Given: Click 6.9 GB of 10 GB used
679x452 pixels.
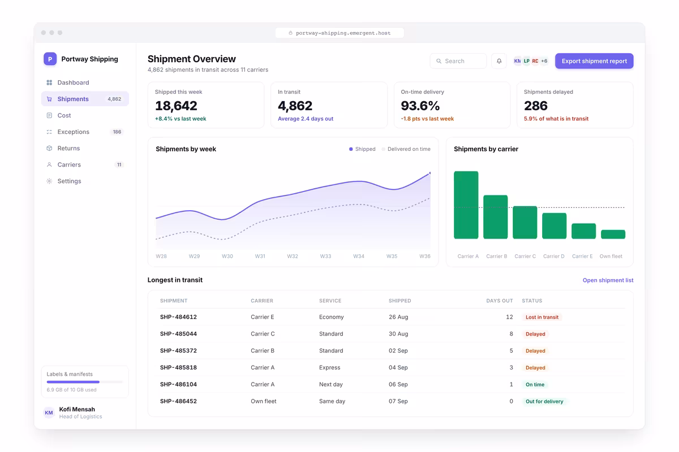Looking at the screenshot, I should coord(72,390).
